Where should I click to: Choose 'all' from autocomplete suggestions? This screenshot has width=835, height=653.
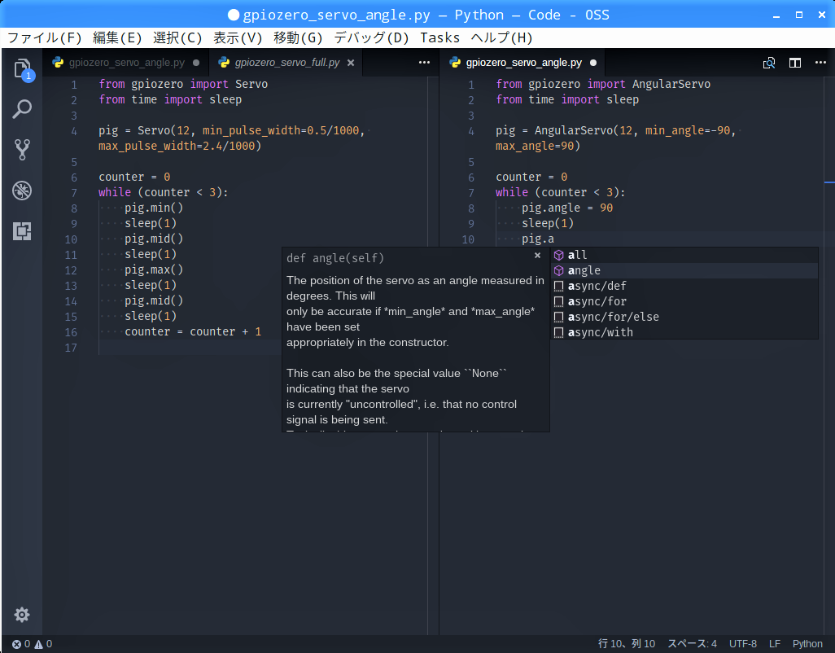click(684, 255)
